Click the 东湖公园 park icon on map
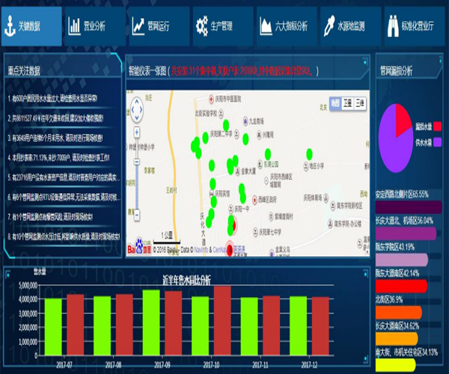 click(x=260, y=165)
